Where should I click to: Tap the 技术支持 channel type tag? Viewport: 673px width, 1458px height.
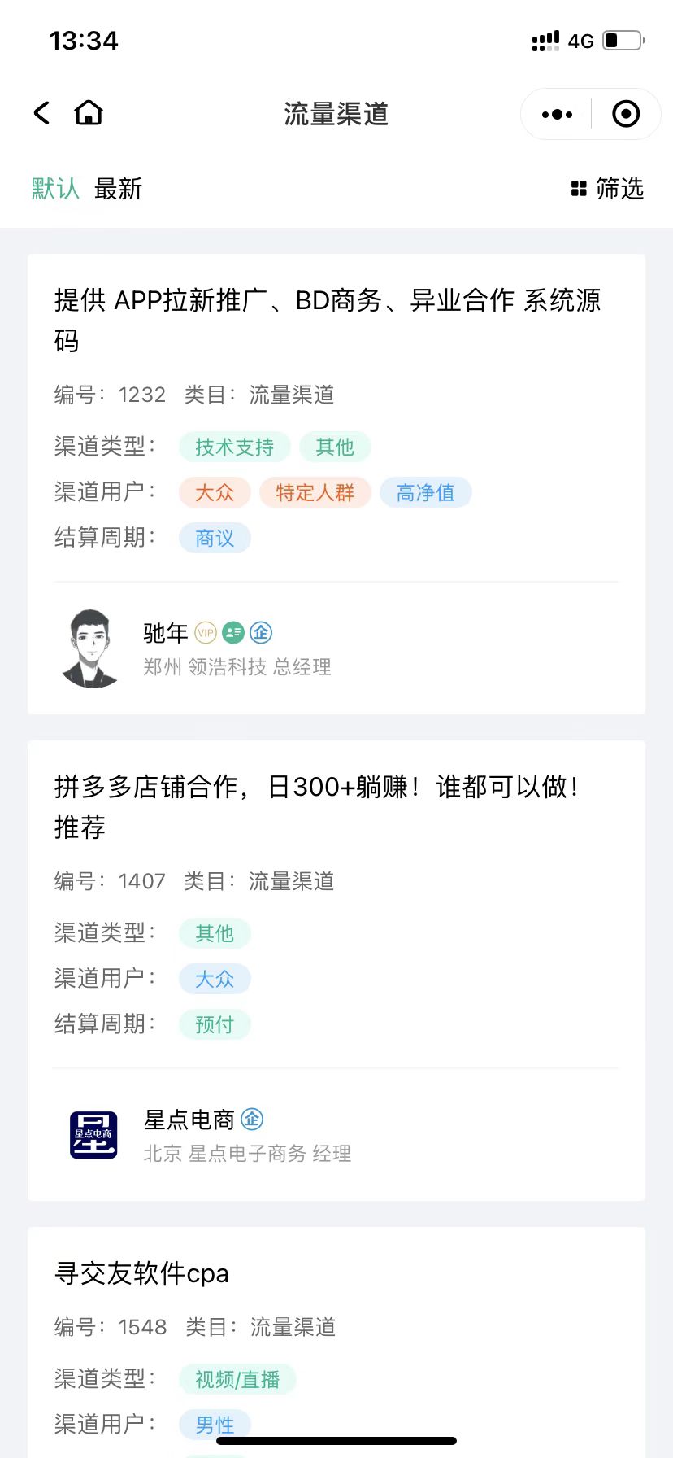click(x=234, y=447)
